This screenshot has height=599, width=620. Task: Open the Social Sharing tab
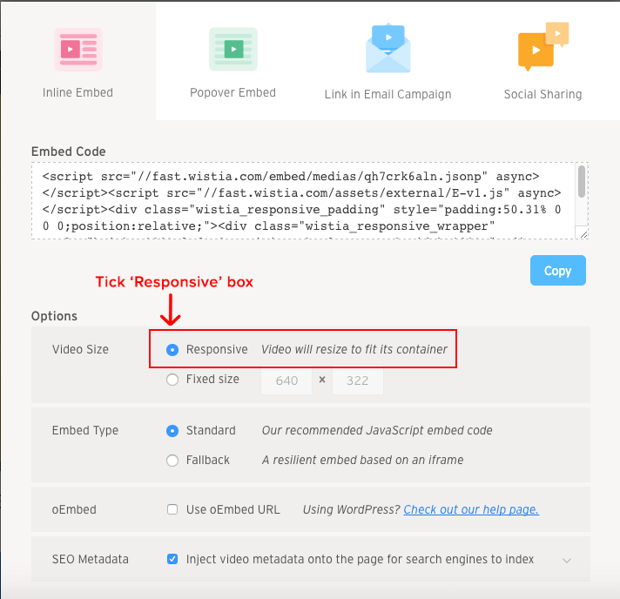tap(542, 94)
